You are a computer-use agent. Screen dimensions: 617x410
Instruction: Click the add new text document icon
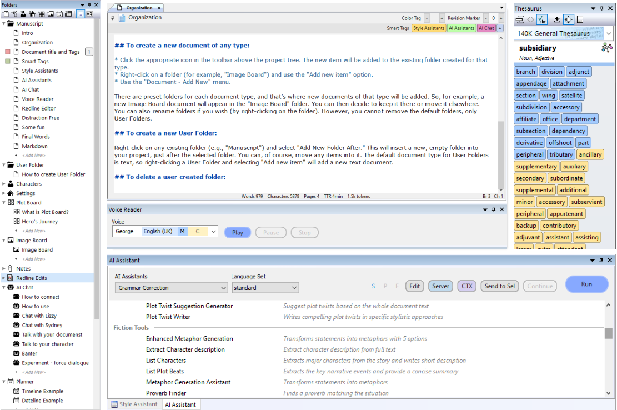coord(6,14)
